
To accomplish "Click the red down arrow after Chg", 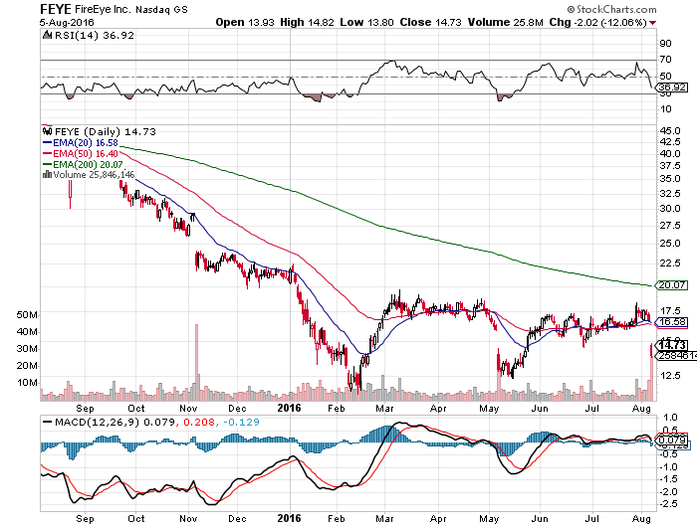I will pos(652,23).
